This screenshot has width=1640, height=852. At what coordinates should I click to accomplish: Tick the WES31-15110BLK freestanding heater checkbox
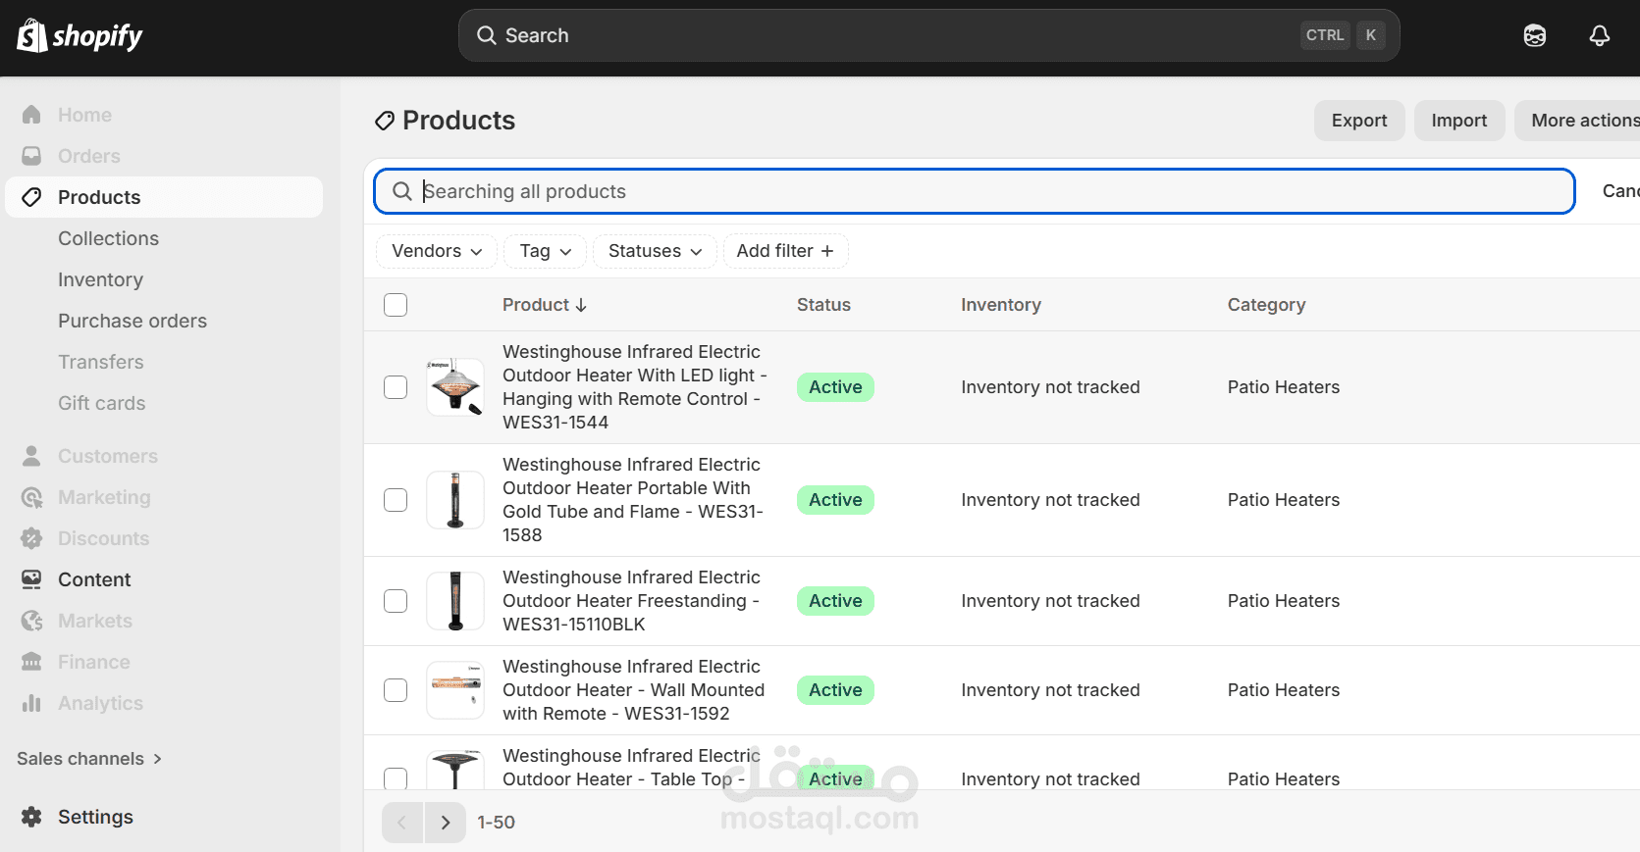click(x=396, y=601)
